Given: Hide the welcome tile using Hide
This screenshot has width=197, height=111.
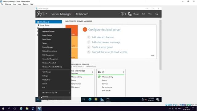Looking at the screenshot, I should 153,55.
